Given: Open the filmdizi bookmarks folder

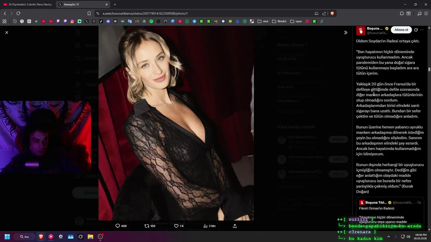Looking at the screenshot, I should 279,21.
